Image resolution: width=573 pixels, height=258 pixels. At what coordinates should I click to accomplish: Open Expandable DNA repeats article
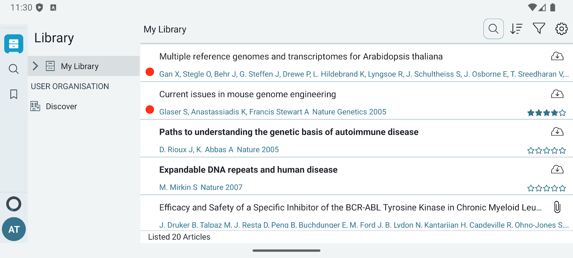(x=248, y=170)
